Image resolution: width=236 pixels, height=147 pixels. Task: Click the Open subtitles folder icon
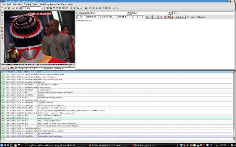[5, 8]
